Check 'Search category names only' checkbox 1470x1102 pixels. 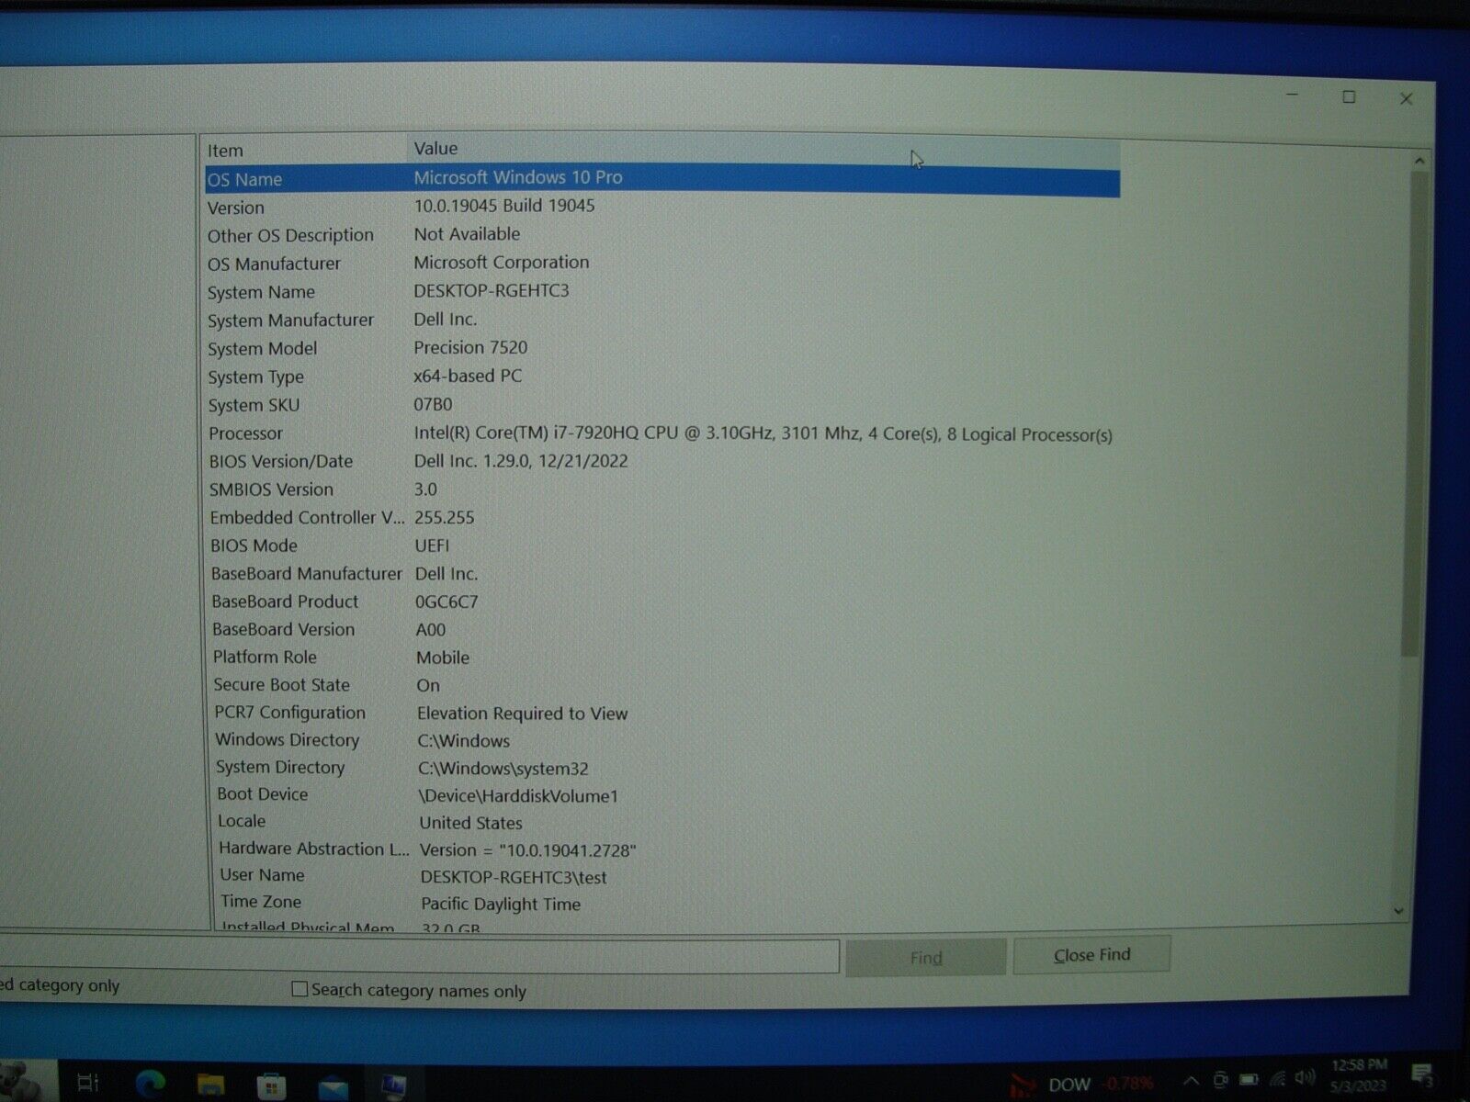[x=300, y=989]
